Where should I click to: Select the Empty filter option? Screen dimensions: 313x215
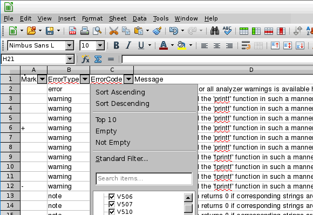106,131
